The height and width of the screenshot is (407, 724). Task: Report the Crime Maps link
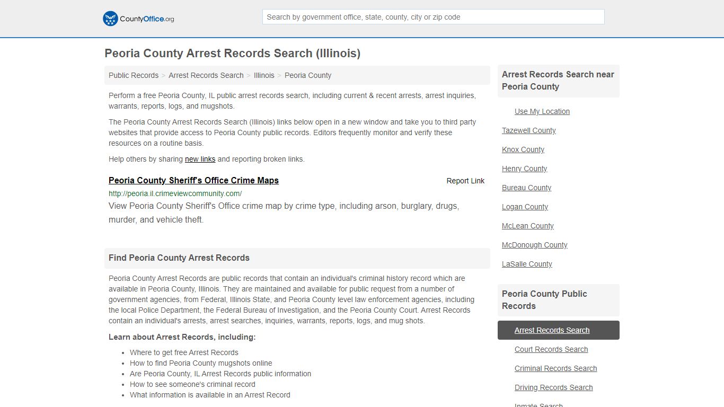[x=465, y=181]
